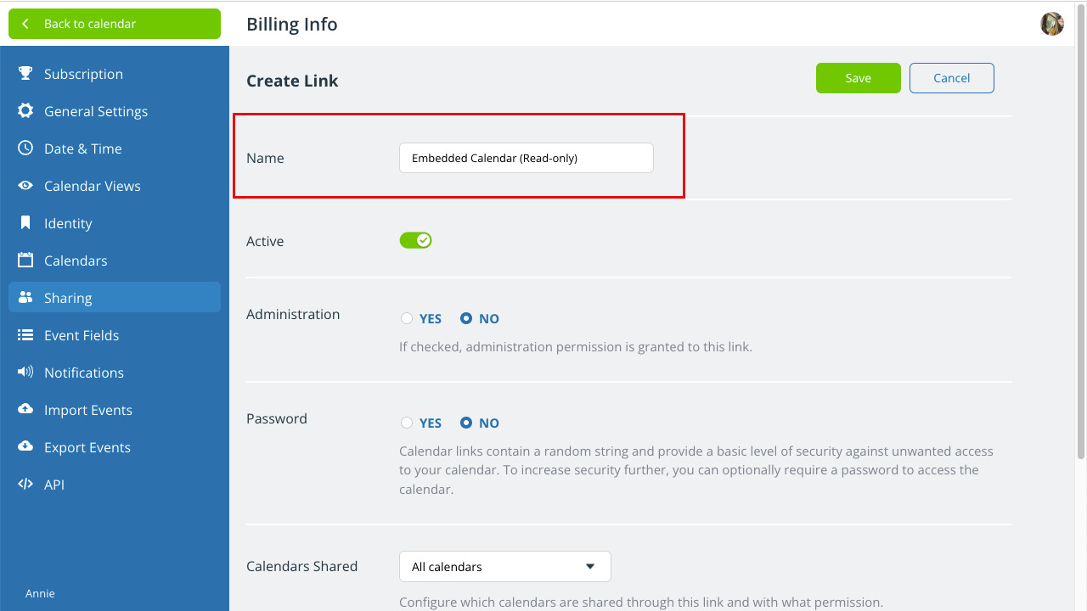Click the Identity bookmark icon
The height and width of the screenshot is (611, 1087).
25,223
